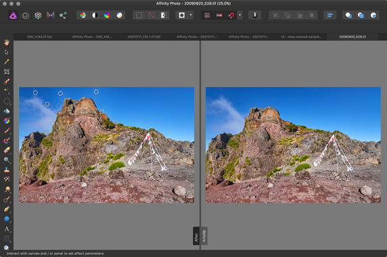Open the Alignment options popup
This screenshot has height=257, width=387.
click(x=329, y=16)
